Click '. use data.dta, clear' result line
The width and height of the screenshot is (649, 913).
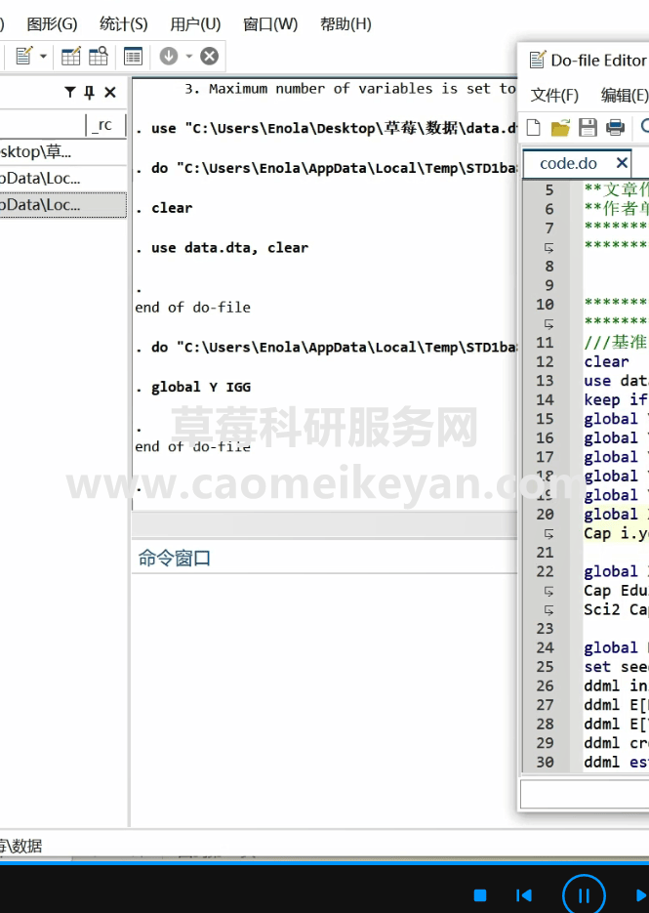222,248
